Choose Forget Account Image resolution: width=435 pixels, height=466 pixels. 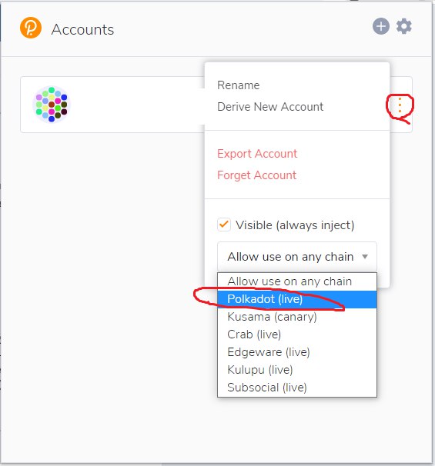point(256,175)
